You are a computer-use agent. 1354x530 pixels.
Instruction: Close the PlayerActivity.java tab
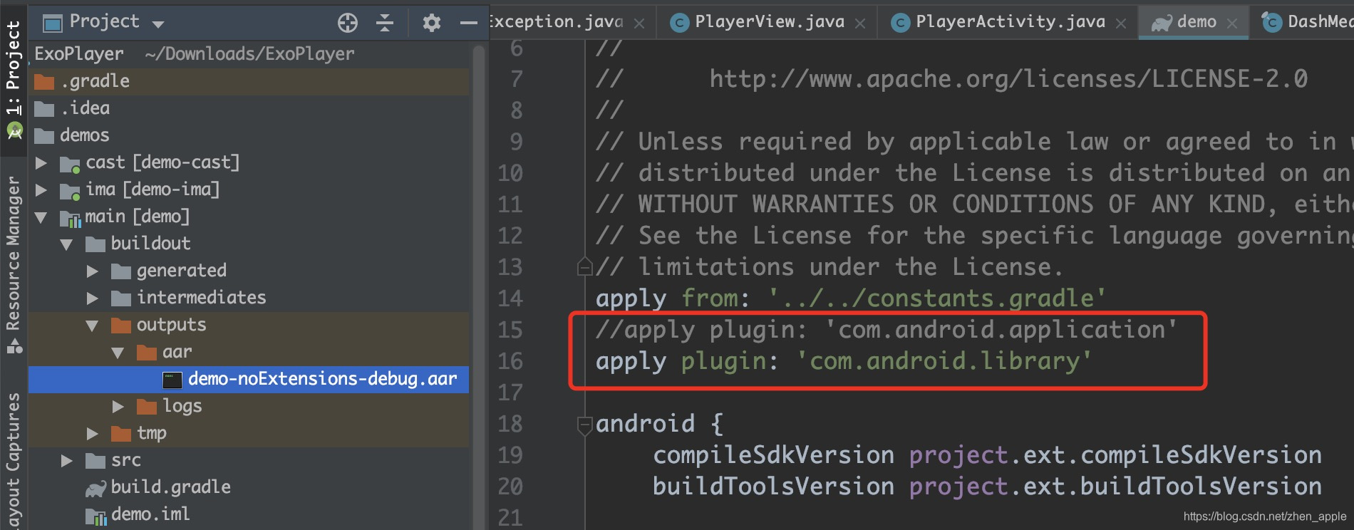pos(1121,24)
